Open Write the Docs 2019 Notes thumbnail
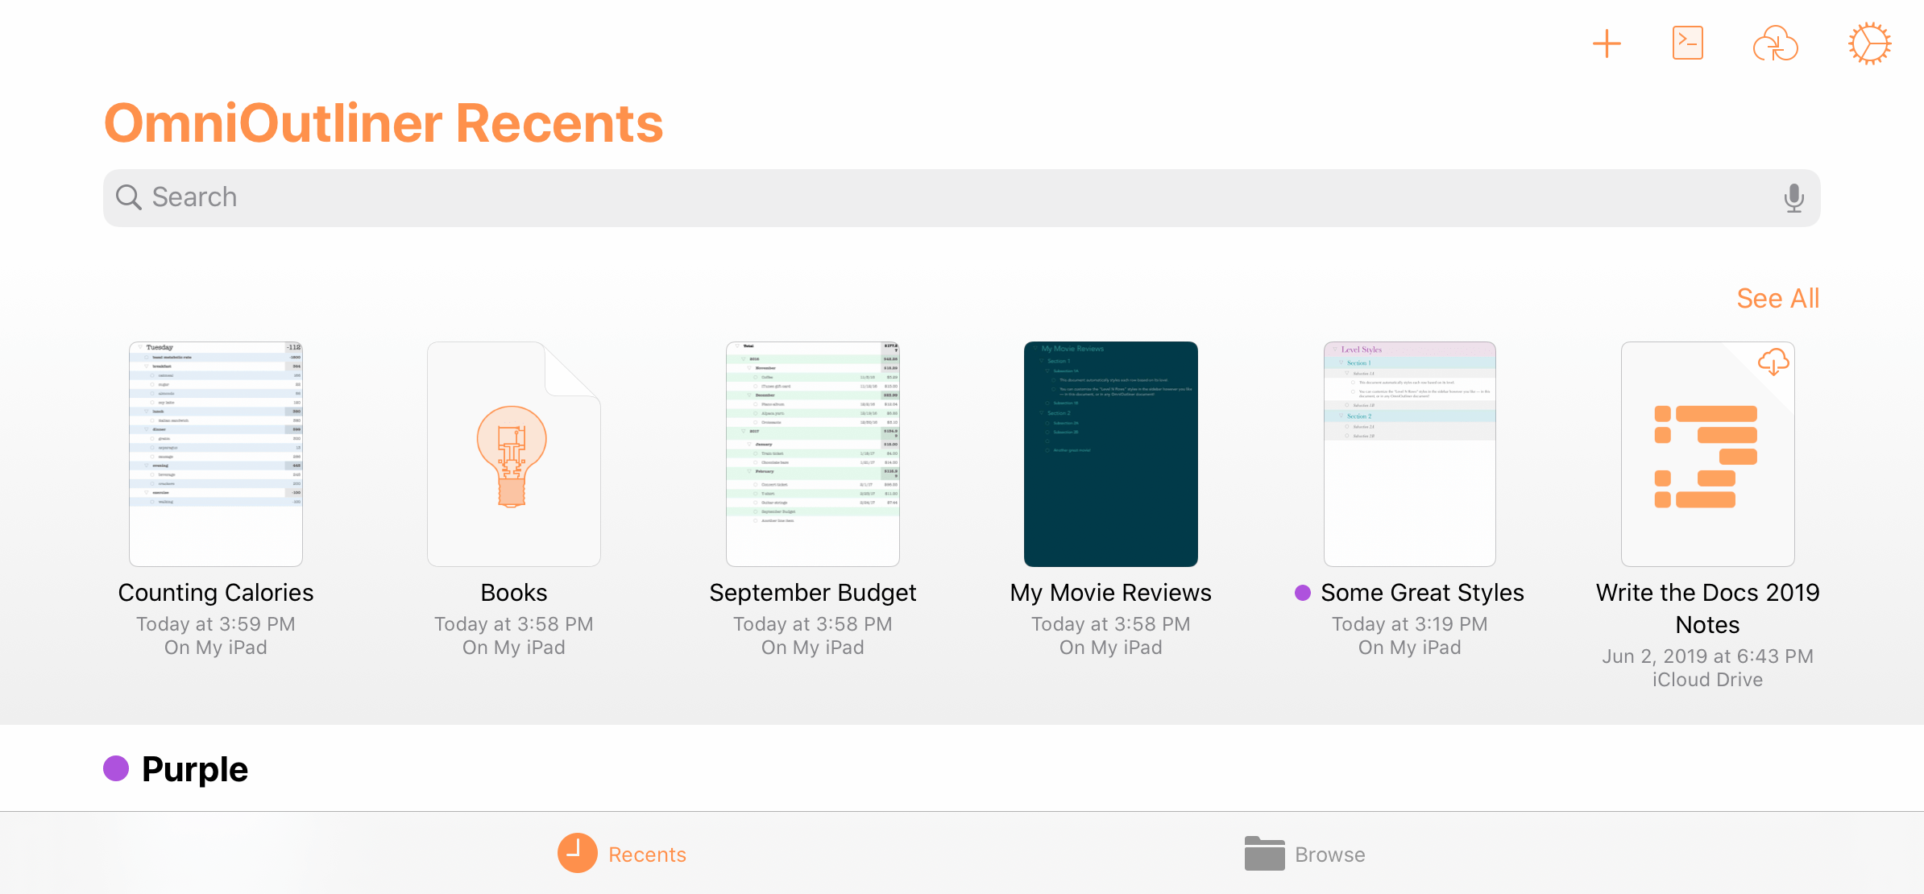1924x894 pixels. tap(1708, 453)
